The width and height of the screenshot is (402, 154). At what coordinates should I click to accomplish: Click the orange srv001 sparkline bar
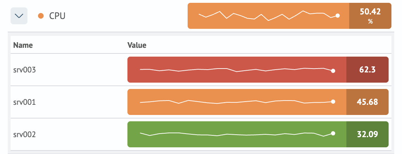[237, 102]
